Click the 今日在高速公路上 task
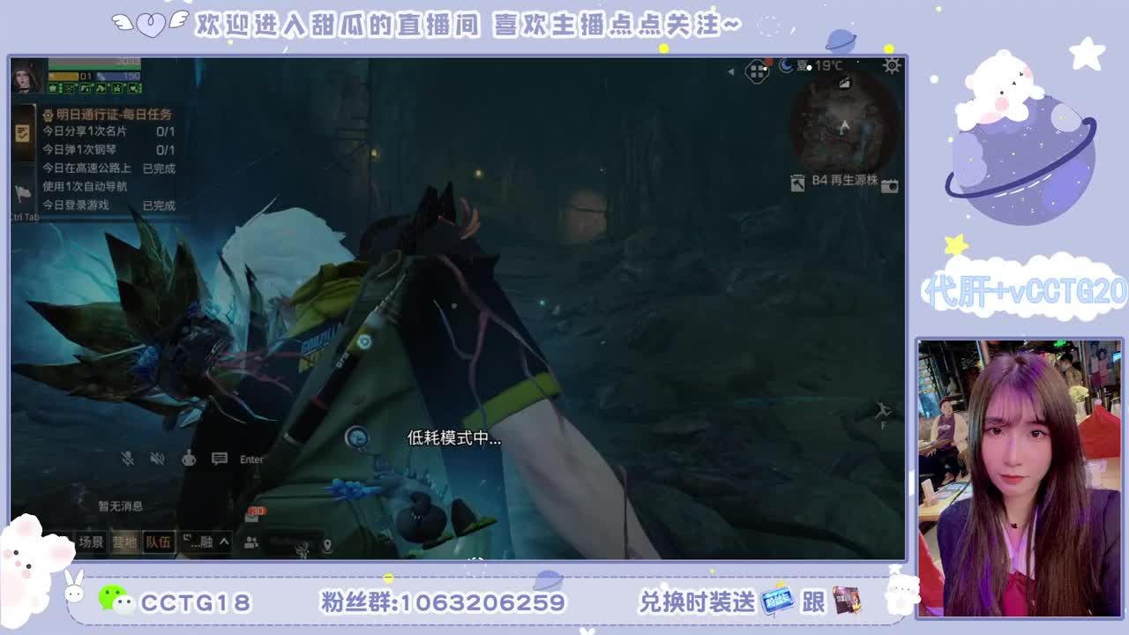Image resolution: width=1129 pixels, height=635 pixels. pos(86,168)
